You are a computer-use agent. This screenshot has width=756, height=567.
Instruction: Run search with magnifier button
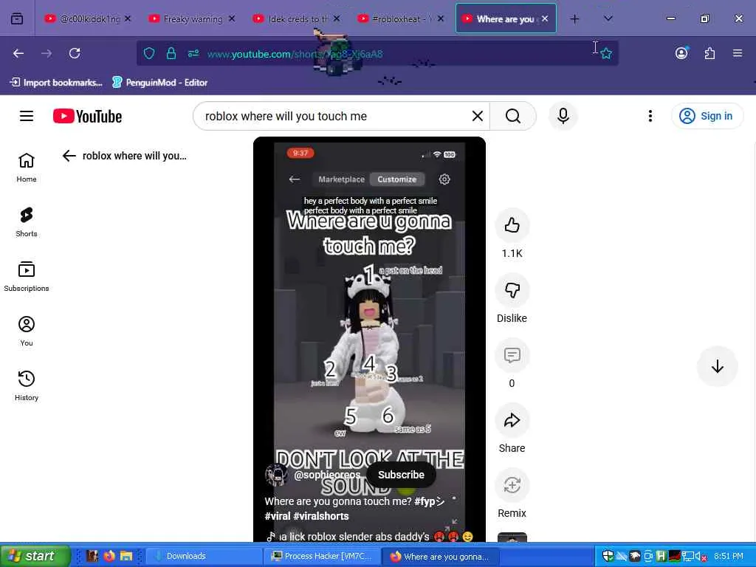click(x=513, y=116)
